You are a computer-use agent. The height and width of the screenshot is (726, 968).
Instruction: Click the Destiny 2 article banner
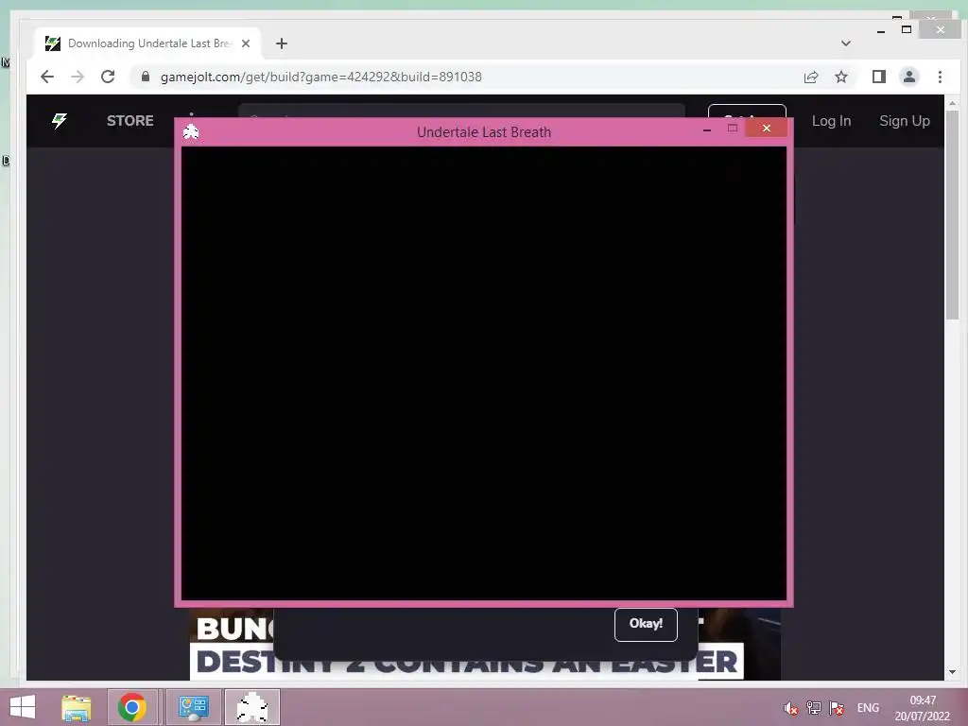pos(485,645)
